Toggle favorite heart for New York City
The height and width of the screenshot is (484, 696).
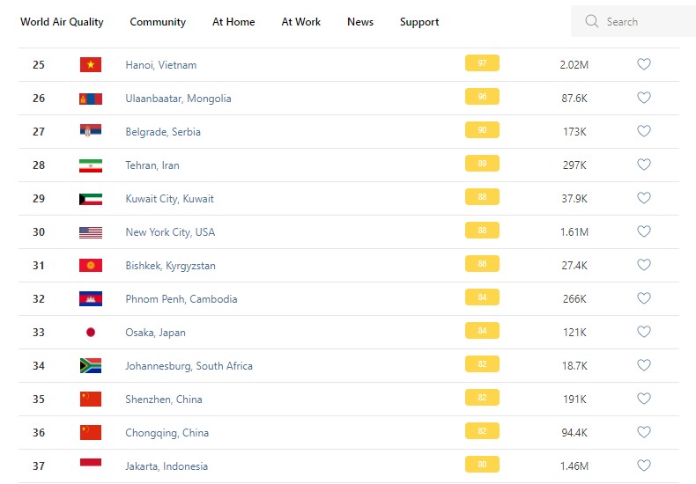[644, 231]
